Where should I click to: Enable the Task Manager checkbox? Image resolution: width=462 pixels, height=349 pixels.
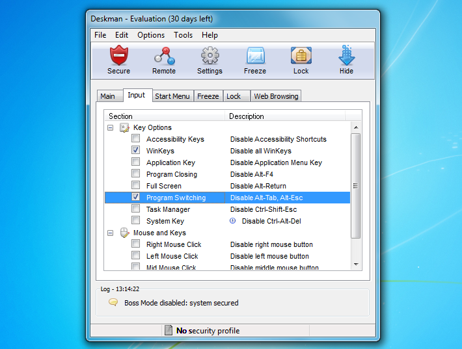(x=135, y=209)
